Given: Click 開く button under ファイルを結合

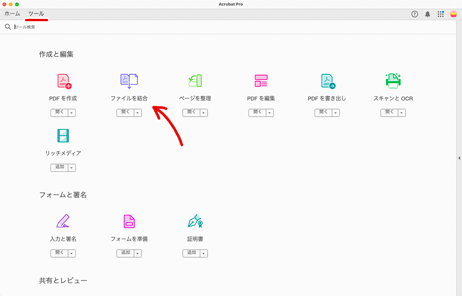Looking at the screenshot, I should click(x=125, y=113).
